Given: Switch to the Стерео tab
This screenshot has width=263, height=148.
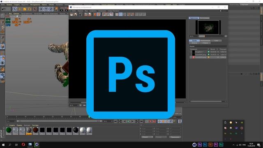Looking at the screenshot, I should coord(205,43).
